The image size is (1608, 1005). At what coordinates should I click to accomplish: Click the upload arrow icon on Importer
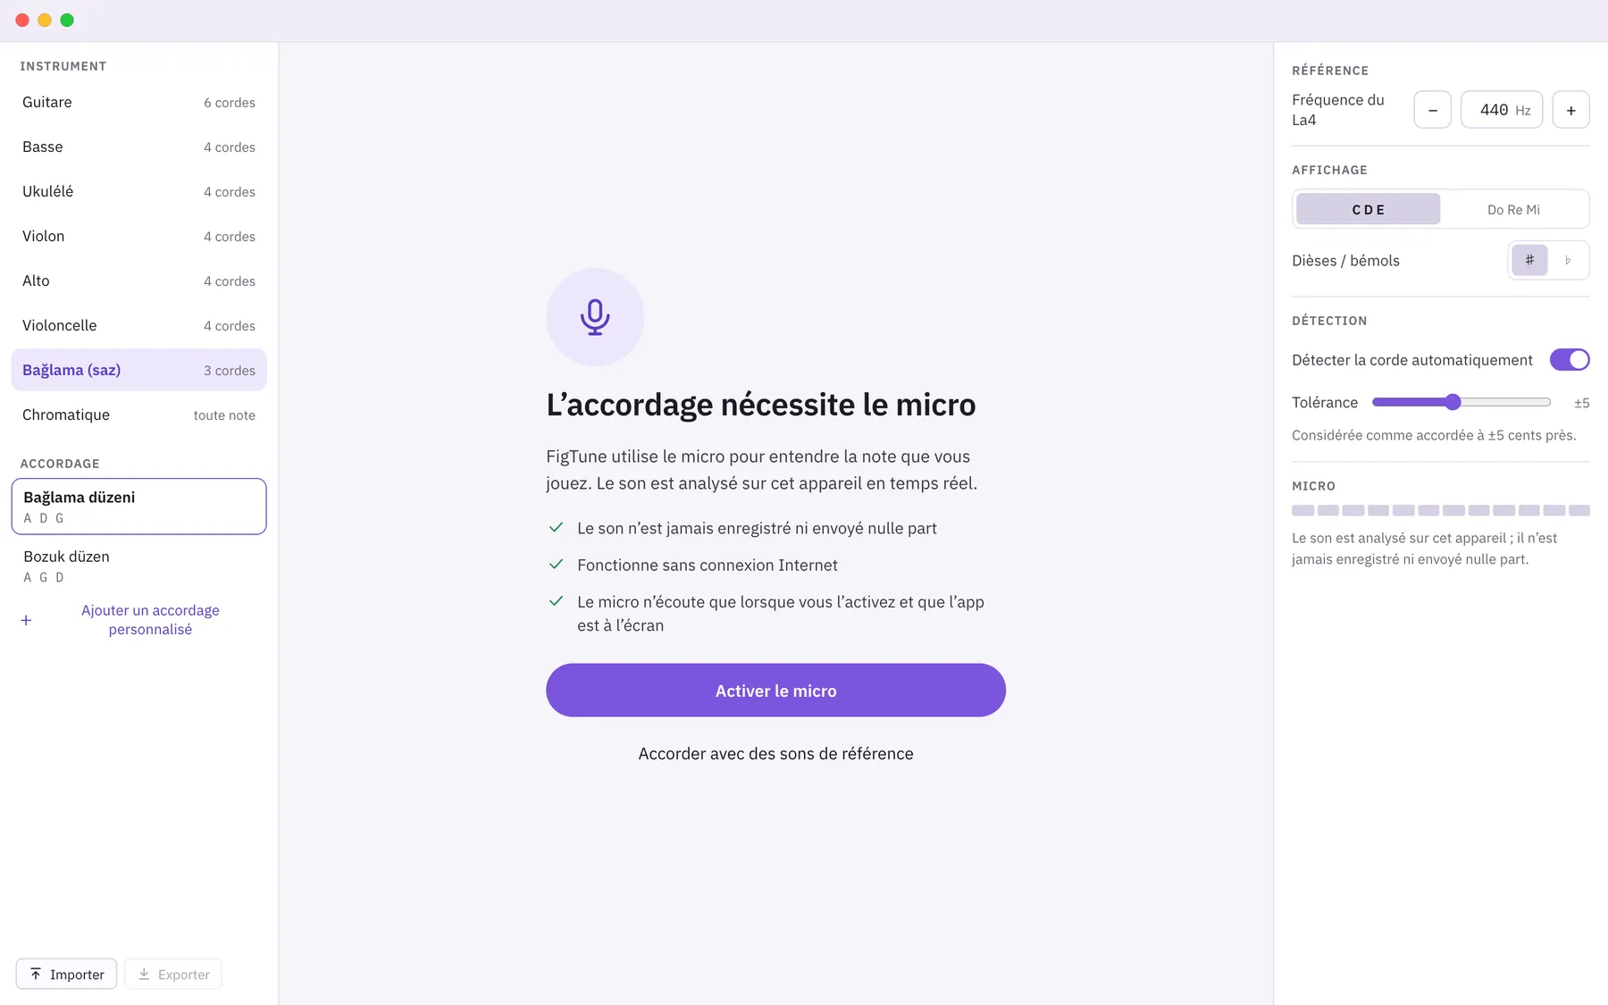(36, 974)
